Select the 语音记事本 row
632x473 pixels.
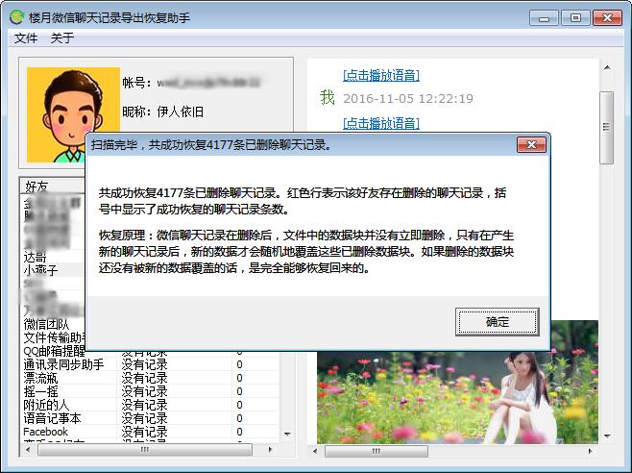tap(149, 418)
